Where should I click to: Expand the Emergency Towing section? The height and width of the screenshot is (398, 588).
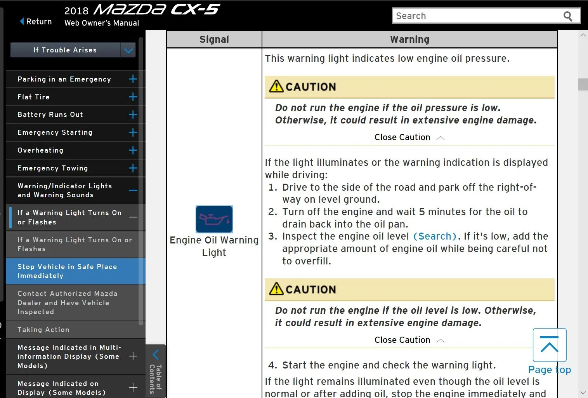pyautogui.click(x=133, y=168)
